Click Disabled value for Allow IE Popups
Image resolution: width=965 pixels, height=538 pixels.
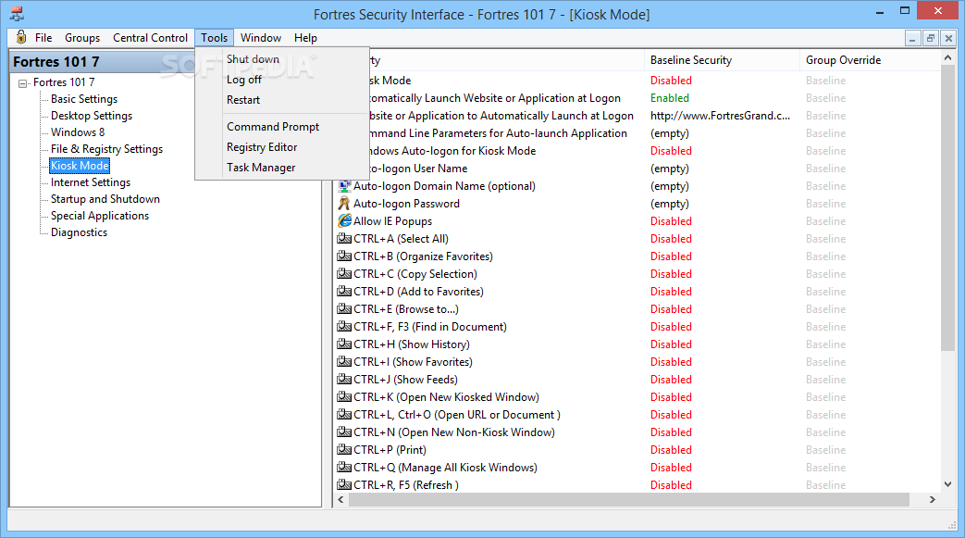(671, 220)
